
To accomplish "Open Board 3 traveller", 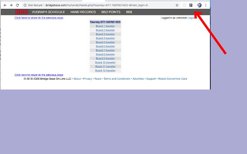I will pyautogui.click(x=105, y=34).
